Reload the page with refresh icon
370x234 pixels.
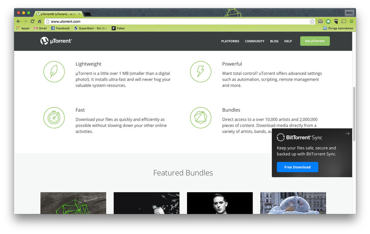pos(32,21)
